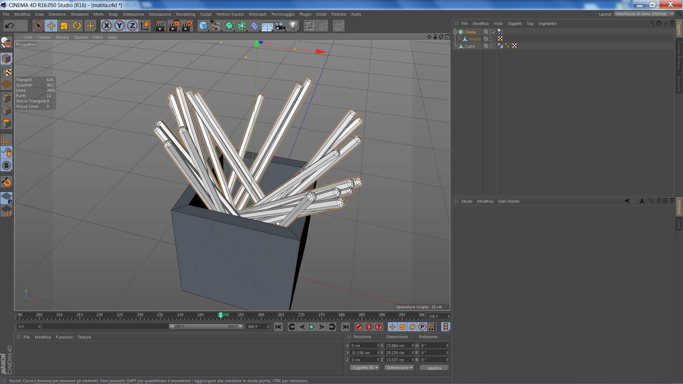Image resolution: width=683 pixels, height=384 pixels.
Task: Open the MoGraph menu
Action: (257, 14)
